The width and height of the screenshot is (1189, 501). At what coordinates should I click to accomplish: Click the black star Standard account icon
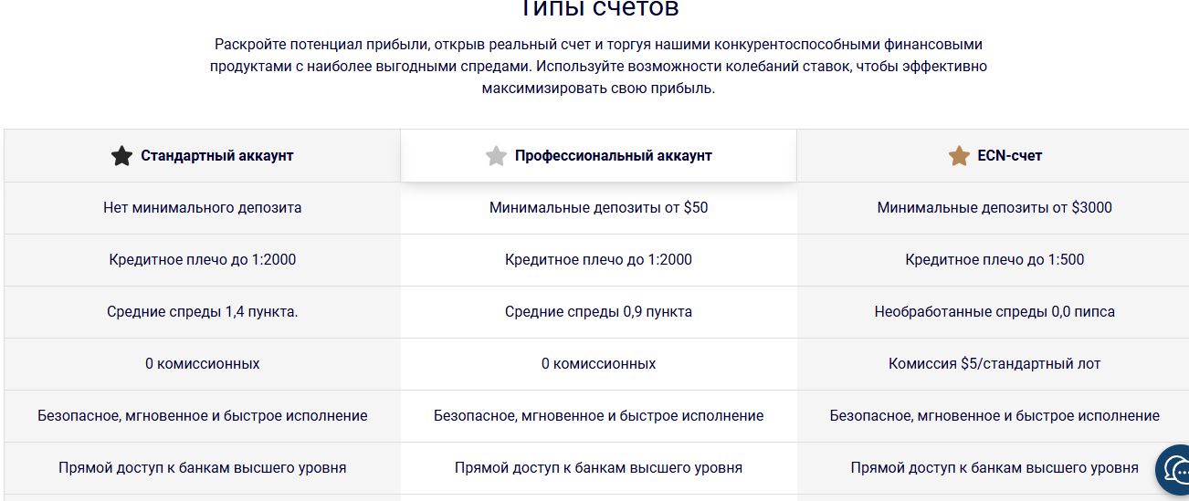click(x=121, y=156)
